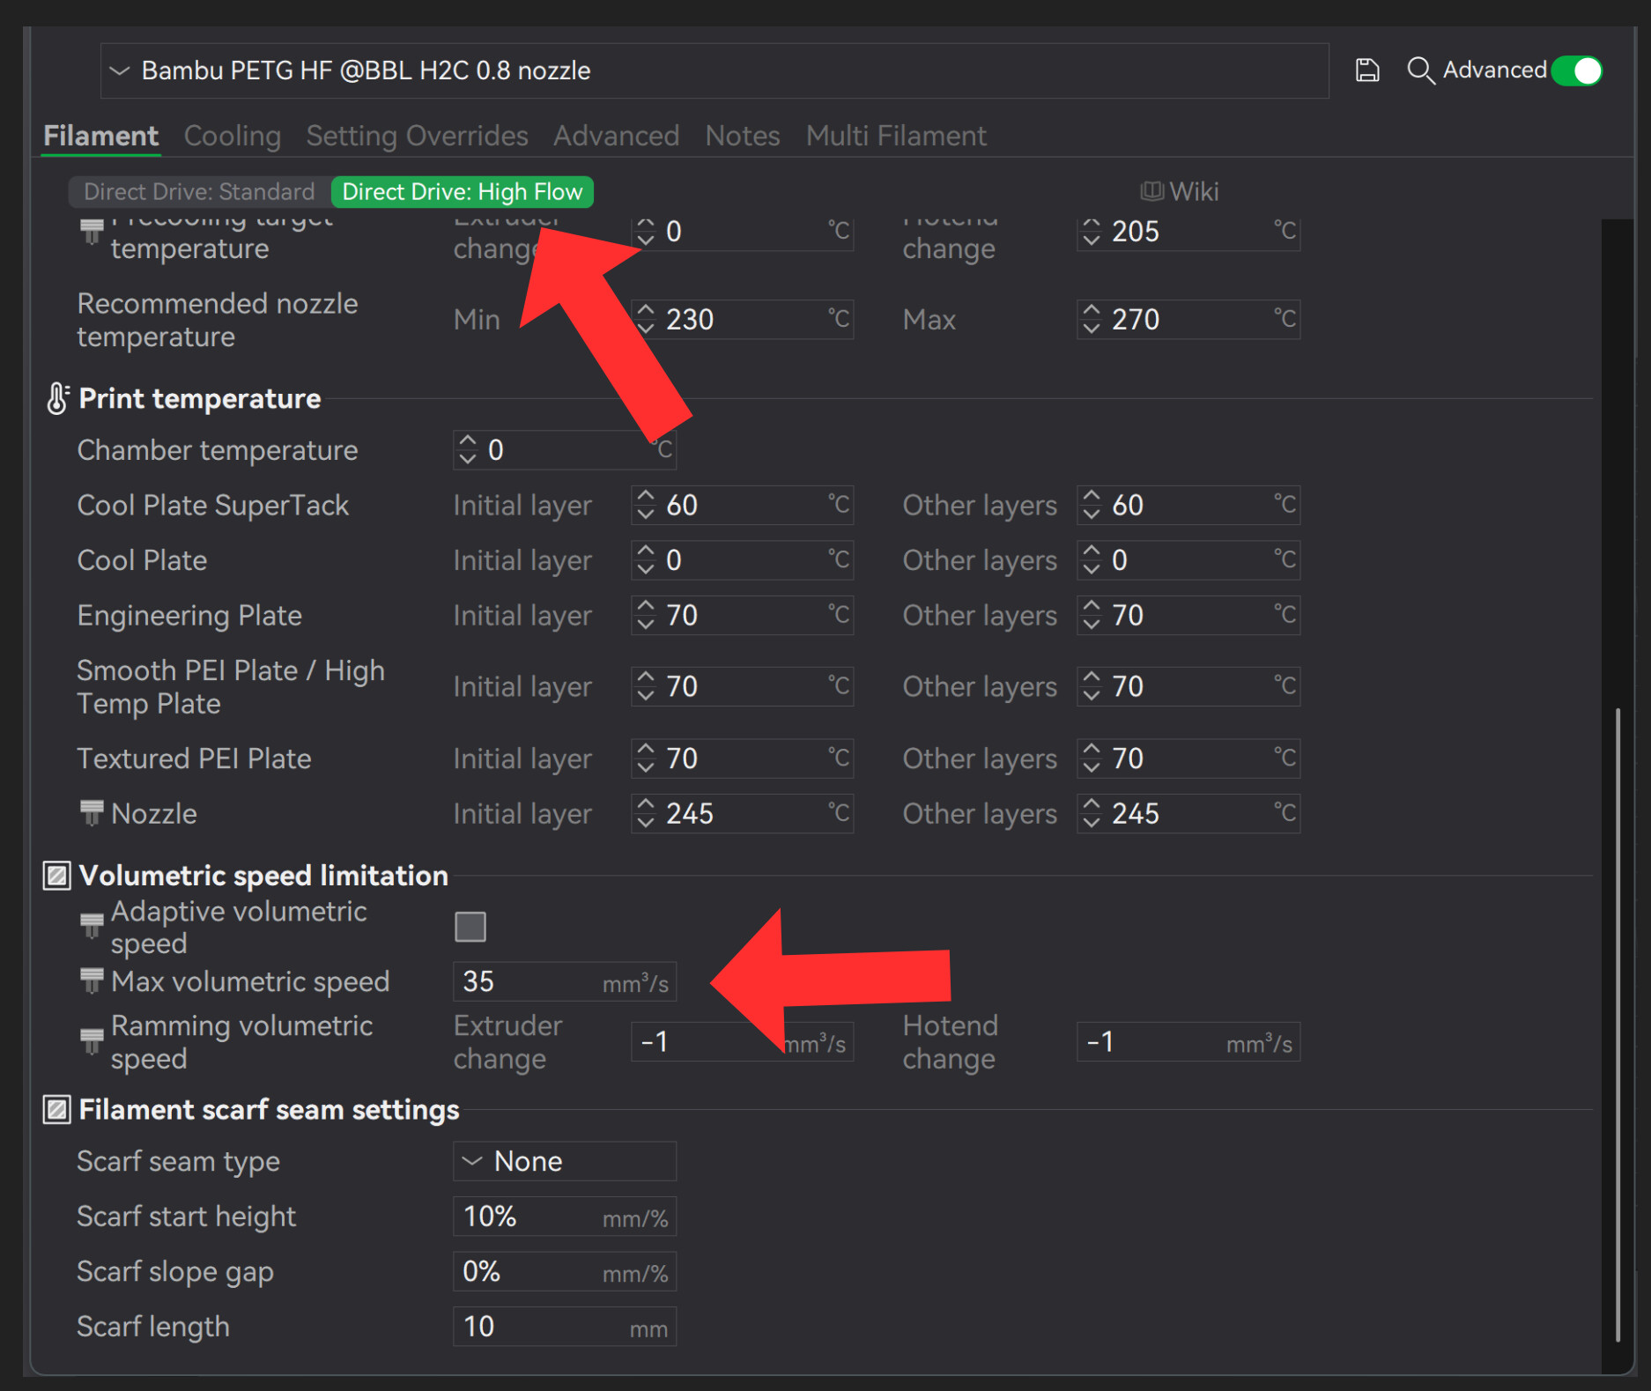Edit the recommended nozzle Max temperature field
This screenshot has height=1391, width=1651.
(1188, 319)
